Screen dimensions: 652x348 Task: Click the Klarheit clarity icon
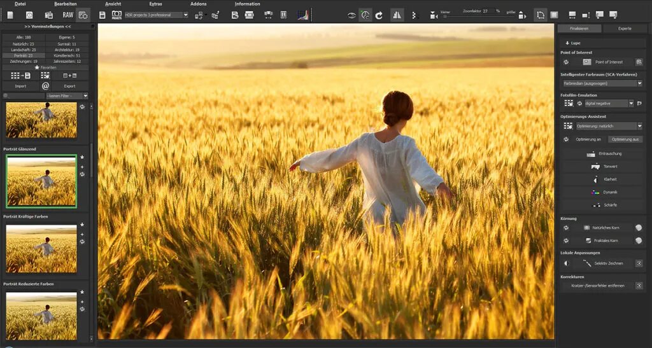(x=596, y=179)
